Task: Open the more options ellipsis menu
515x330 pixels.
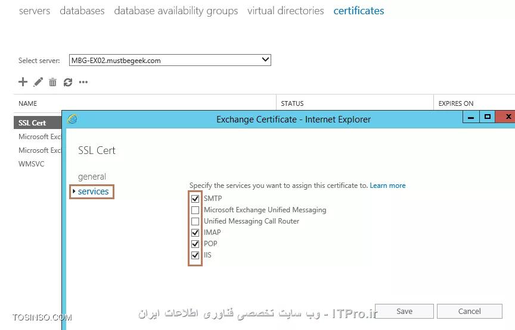Action: (x=83, y=82)
